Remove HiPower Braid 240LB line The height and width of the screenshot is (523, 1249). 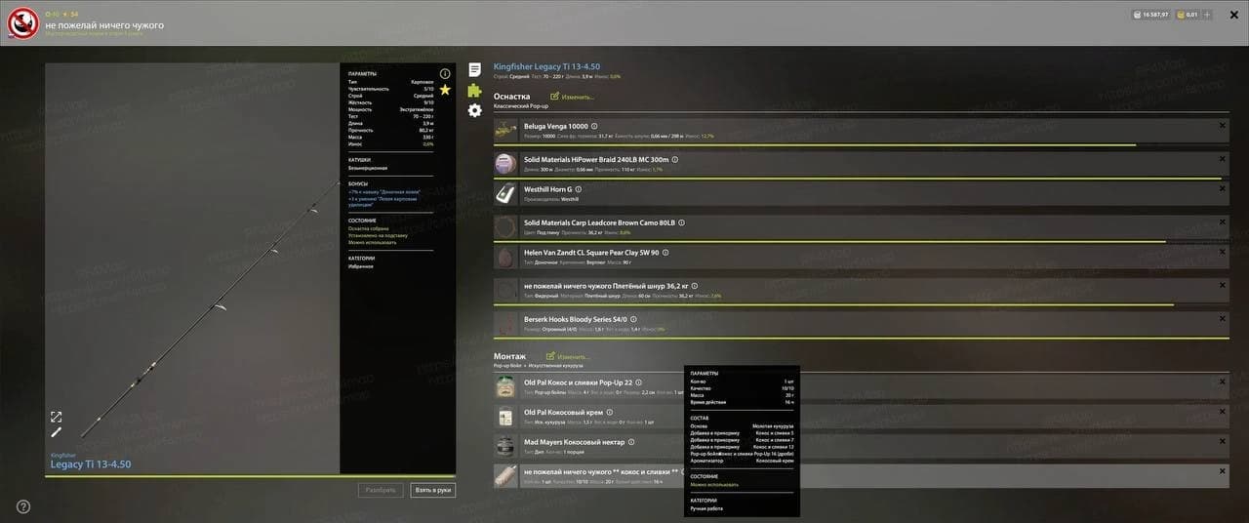tap(1223, 158)
